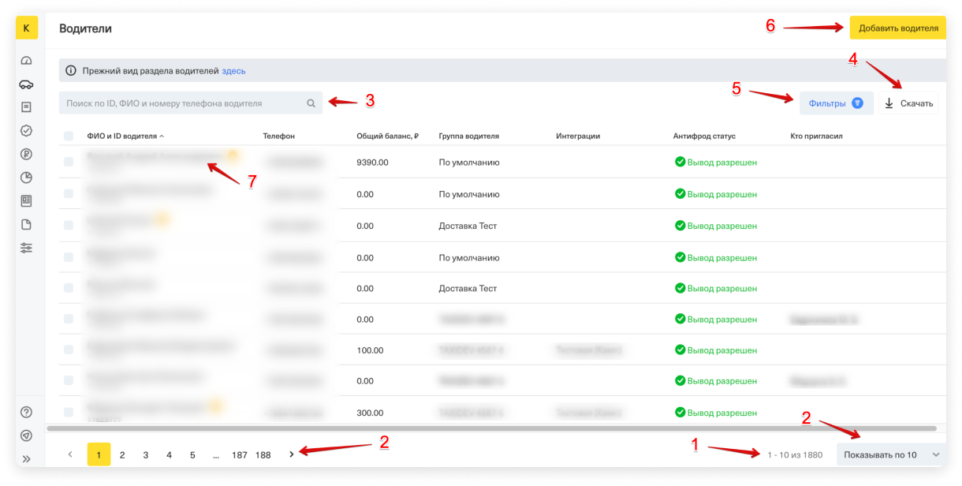Click the 'Добавить водителя' button
The height and width of the screenshot is (486, 962).
click(x=897, y=28)
